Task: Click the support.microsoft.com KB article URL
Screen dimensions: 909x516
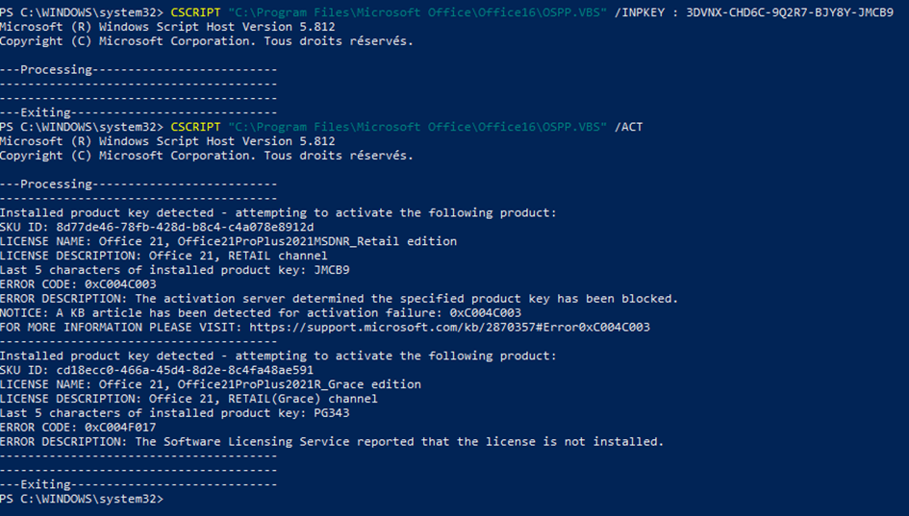Action: click(x=449, y=328)
